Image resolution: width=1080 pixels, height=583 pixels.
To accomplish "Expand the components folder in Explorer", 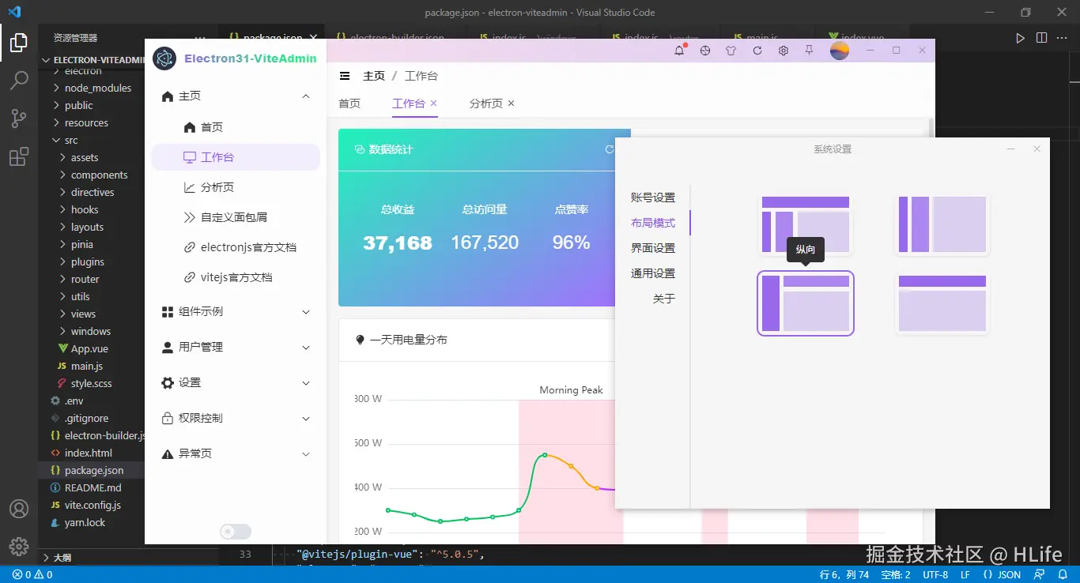I will tap(92, 175).
